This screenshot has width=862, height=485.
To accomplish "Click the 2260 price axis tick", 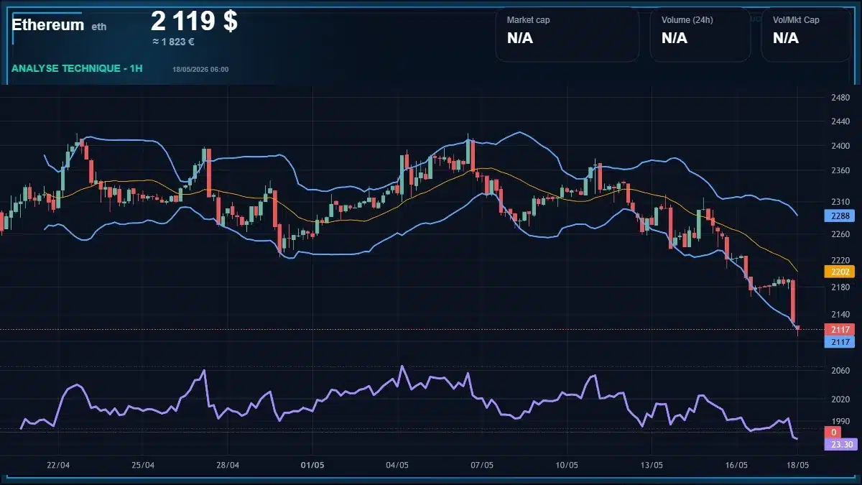I will [840, 234].
